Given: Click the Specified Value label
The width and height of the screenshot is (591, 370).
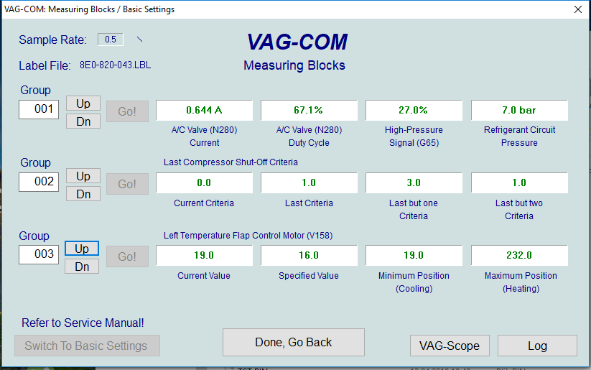Looking at the screenshot, I should coord(309,276).
